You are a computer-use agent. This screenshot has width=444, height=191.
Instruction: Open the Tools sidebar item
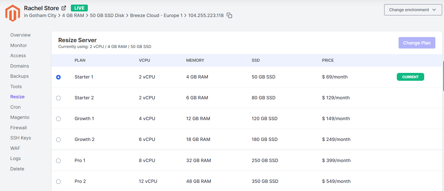click(x=16, y=87)
